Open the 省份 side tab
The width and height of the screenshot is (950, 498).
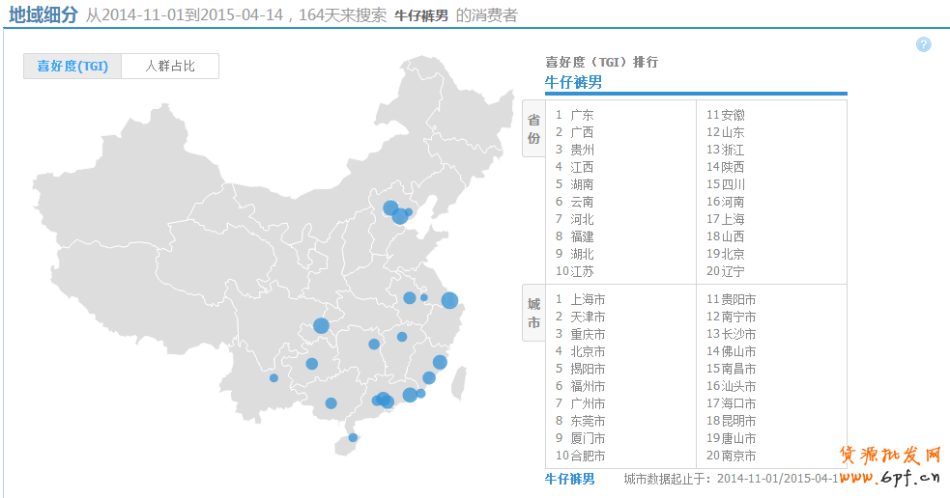tap(533, 128)
